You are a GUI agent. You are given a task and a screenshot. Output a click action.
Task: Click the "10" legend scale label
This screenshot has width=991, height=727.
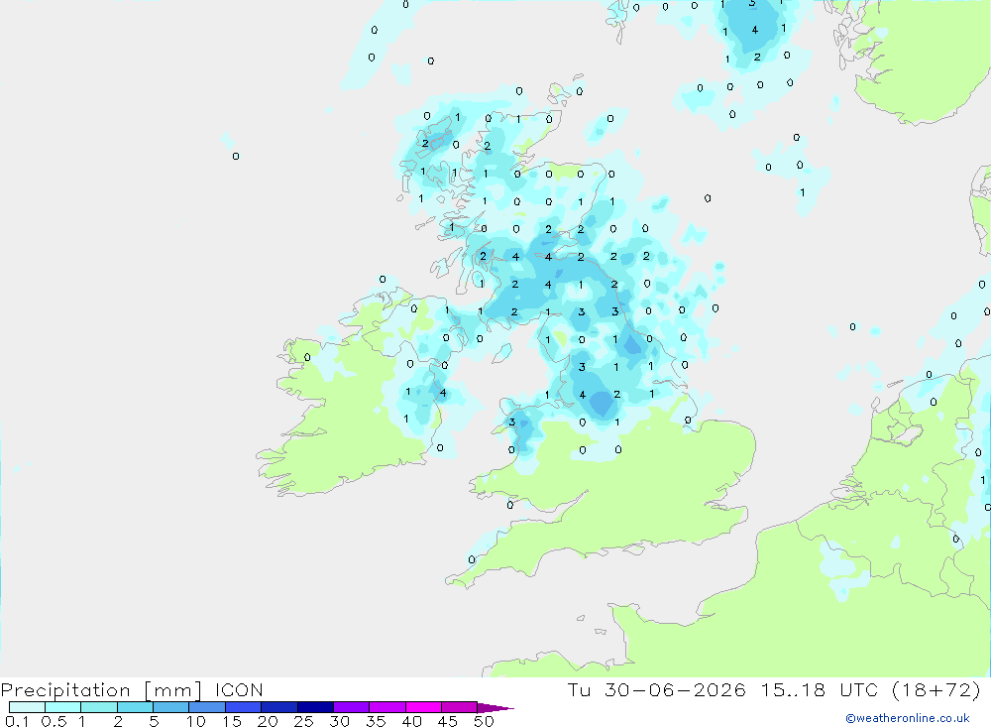click(x=196, y=721)
